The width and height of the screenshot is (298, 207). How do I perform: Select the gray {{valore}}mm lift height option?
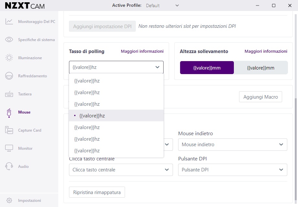[260, 68]
